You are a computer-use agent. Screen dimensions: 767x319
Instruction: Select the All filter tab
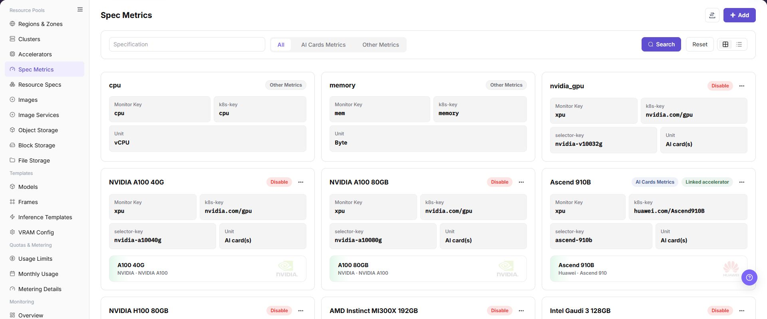pos(281,45)
